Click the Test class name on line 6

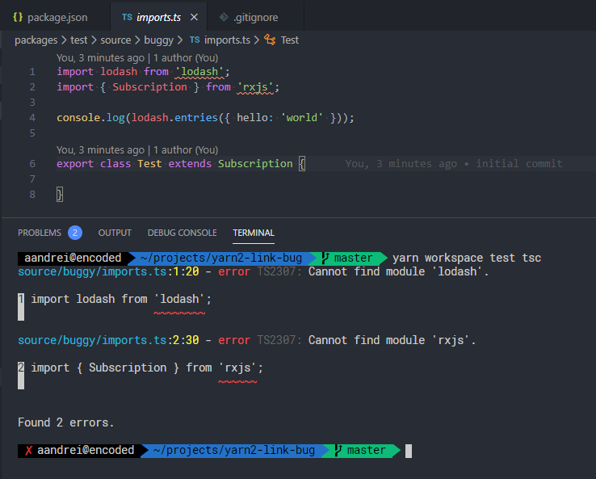pyautogui.click(x=149, y=163)
